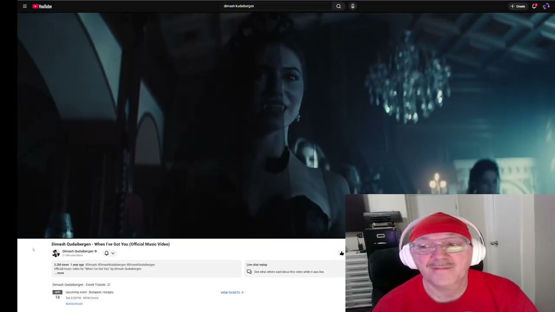Screen dimensions: 555x312
Task: Go to YouTube home via the logo
Action: 42,6
